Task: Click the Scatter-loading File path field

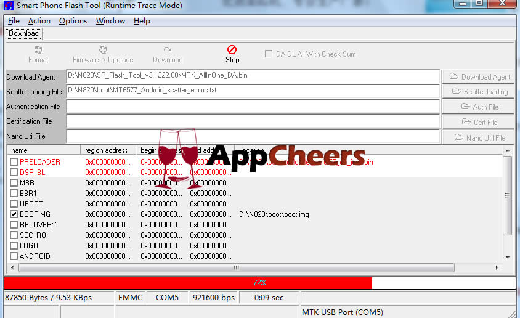Action: click(x=253, y=91)
